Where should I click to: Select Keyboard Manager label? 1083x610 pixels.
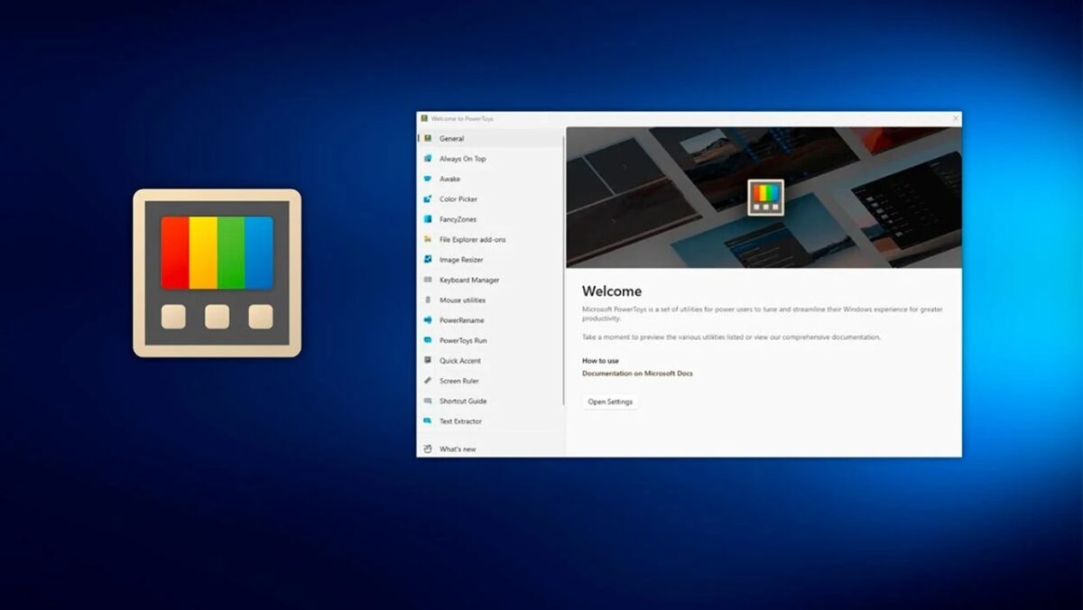point(469,280)
